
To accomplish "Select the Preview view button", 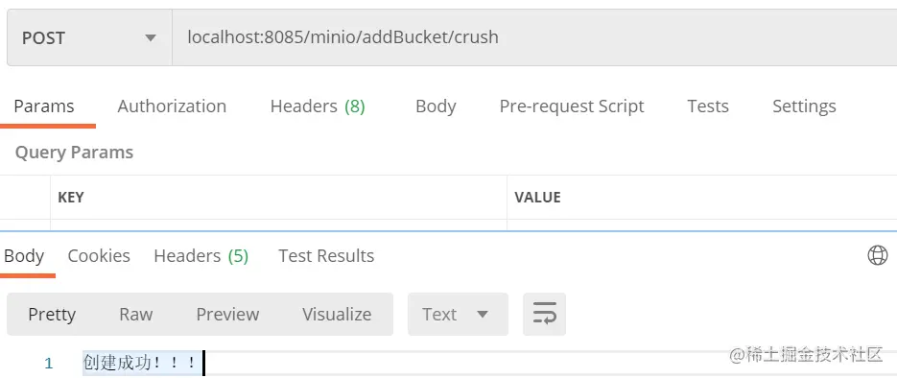I will coord(227,314).
